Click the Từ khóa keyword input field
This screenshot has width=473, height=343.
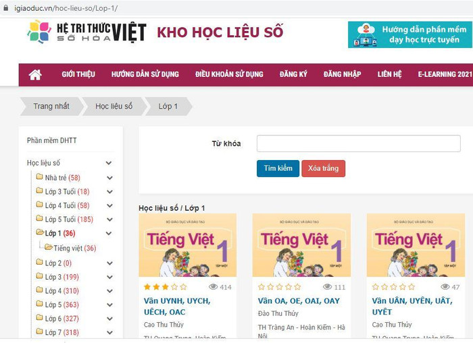(x=358, y=143)
